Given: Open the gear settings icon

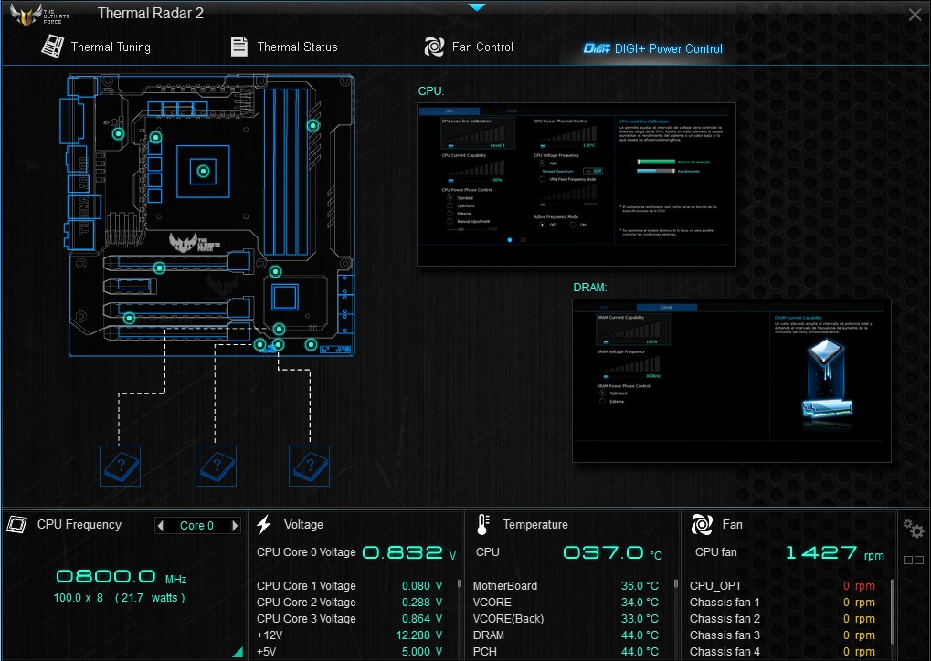Looking at the screenshot, I should (x=914, y=528).
